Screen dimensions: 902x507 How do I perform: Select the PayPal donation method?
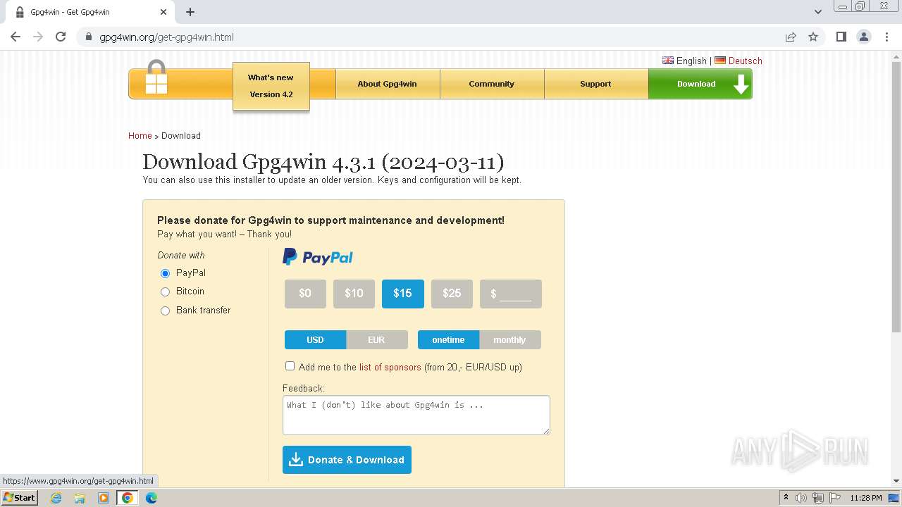165,273
